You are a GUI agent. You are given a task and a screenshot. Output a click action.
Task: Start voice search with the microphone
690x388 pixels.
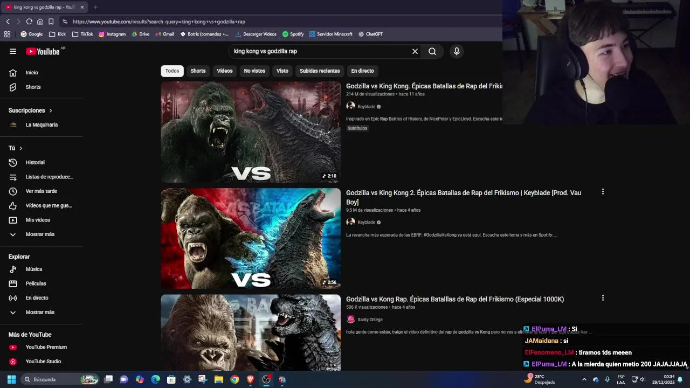[x=457, y=51]
